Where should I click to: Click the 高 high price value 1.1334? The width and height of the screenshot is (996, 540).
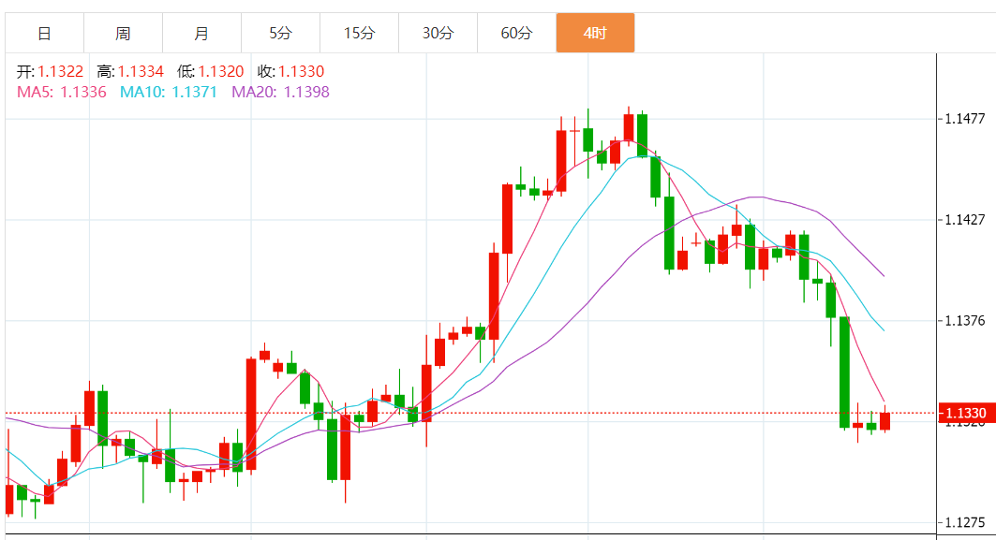coord(141,71)
